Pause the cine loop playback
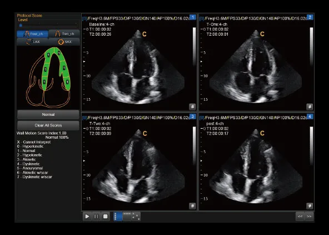Viewport: 329px width, 235px height. (x=96, y=216)
